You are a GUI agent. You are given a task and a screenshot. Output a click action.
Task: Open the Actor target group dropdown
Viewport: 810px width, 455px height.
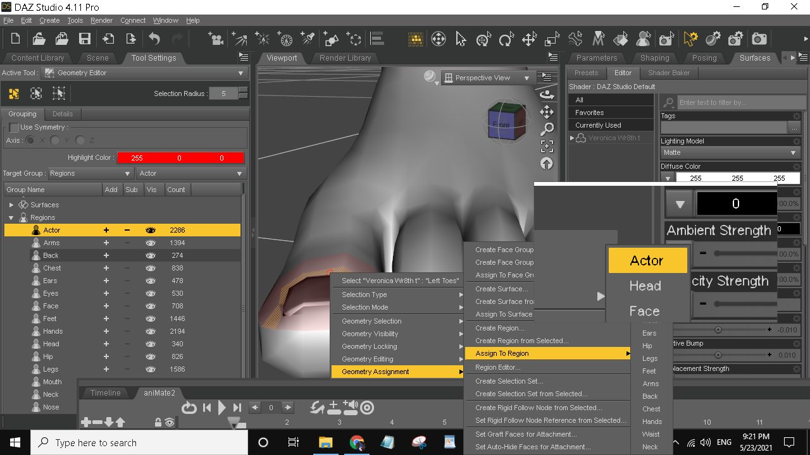click(x=190, y=173)
